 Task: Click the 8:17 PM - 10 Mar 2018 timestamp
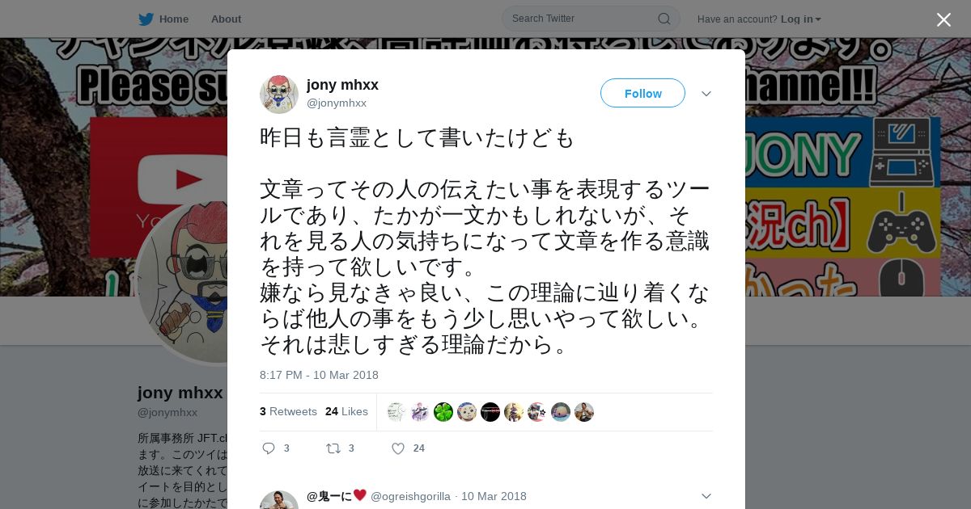[319, 375]
